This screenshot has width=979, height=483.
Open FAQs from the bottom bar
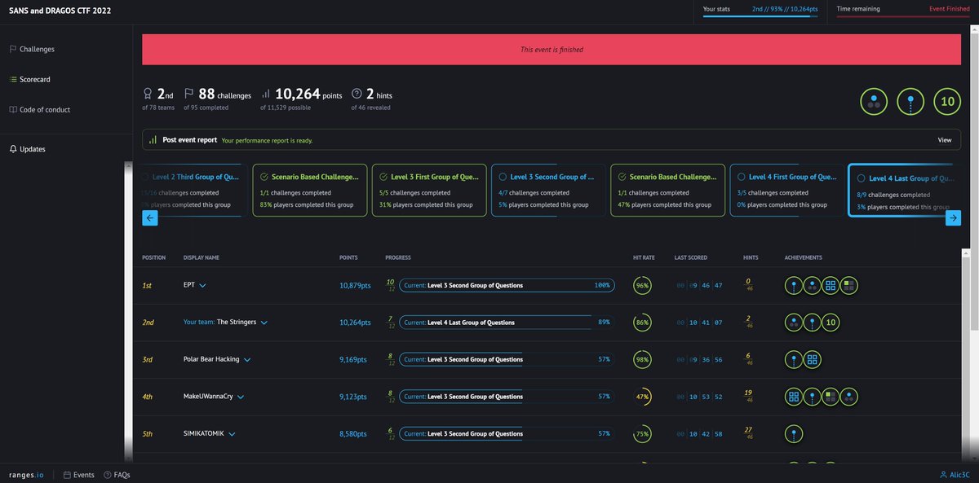click(x=117, y=475)
